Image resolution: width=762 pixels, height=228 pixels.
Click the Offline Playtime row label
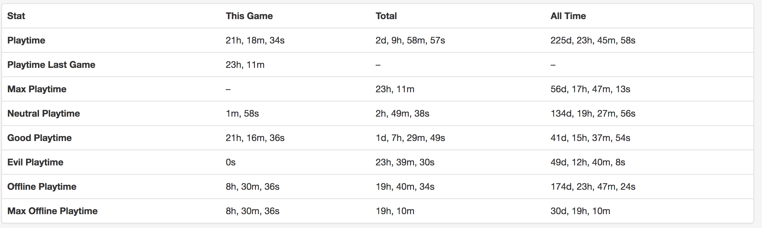42,186
